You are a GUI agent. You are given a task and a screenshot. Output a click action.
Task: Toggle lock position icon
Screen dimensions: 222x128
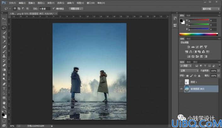tap(195, 76)
